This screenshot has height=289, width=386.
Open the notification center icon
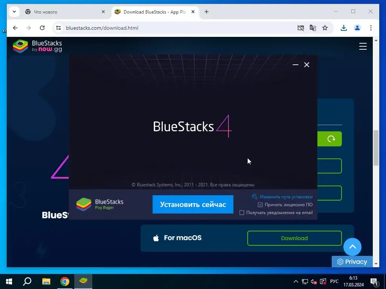(x=374, y=282)
